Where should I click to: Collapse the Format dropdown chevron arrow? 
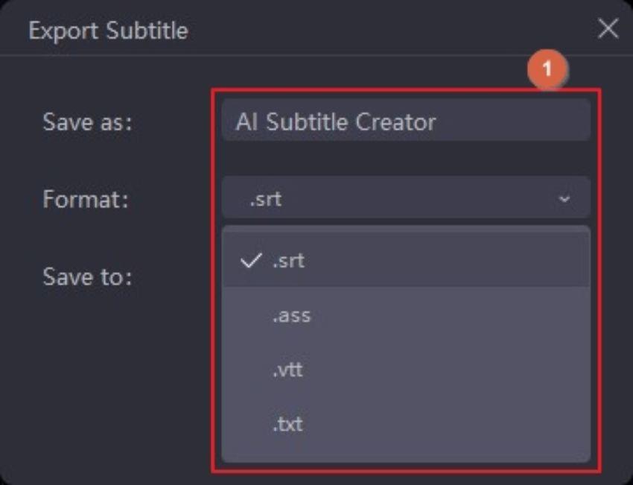tap(564, 199)
